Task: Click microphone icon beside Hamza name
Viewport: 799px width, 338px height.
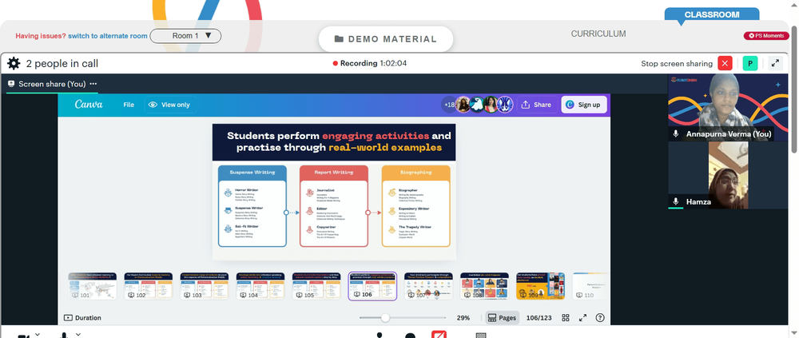Action: [676, 202]
